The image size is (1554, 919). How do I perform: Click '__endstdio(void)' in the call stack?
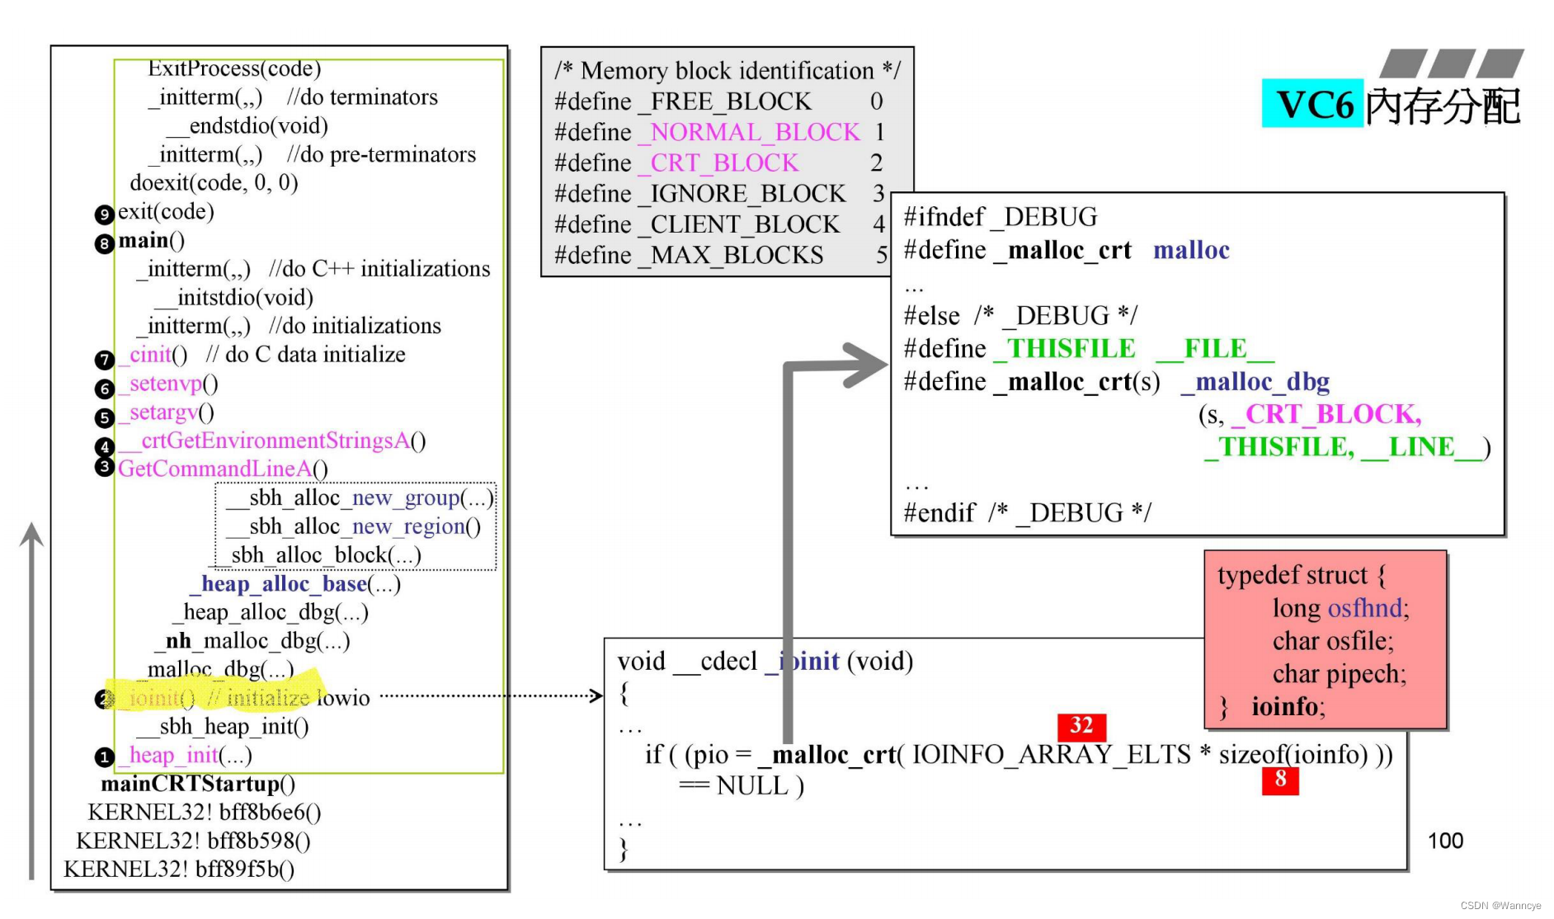247,125
